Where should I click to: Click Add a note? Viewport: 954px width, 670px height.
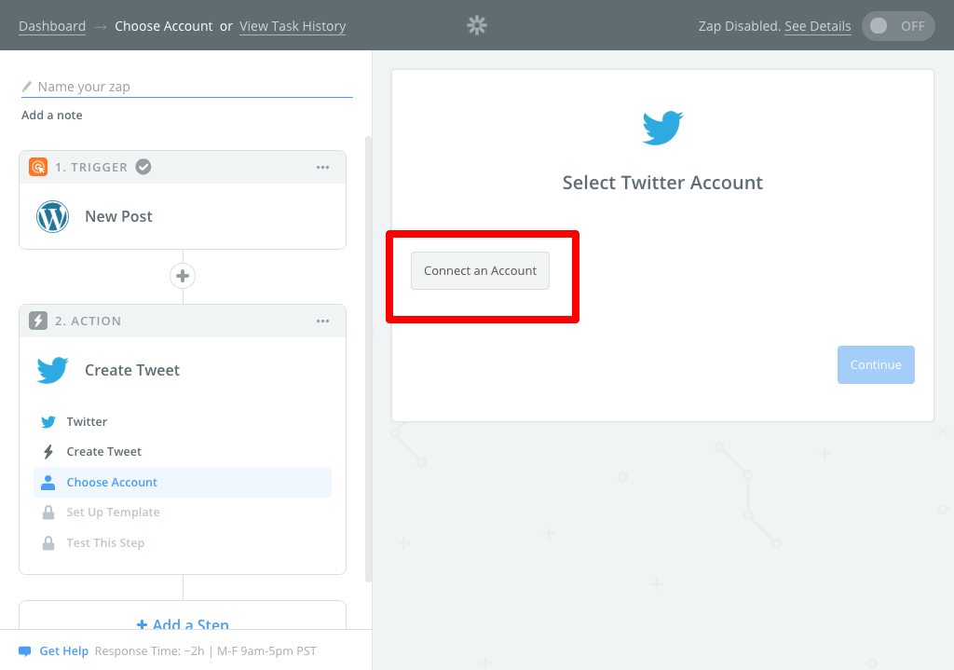[52, 115]
